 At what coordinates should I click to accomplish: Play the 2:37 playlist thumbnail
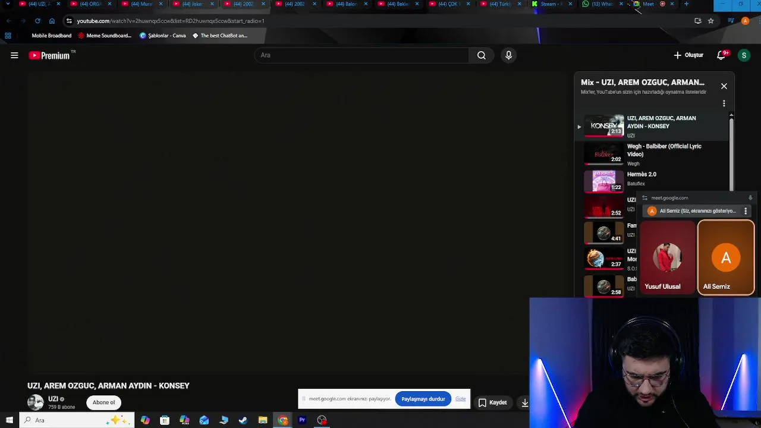click(604, 259)
